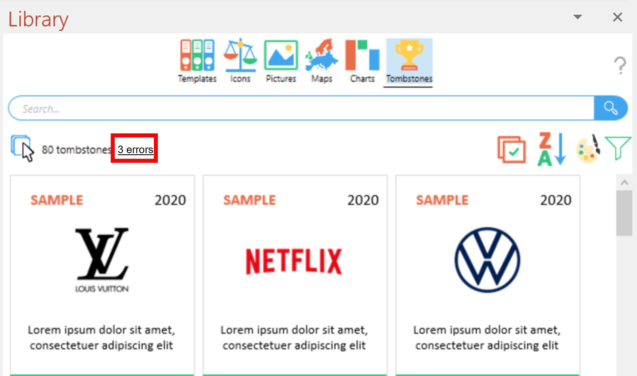Click the select-slides cursor icon
The height and width of the screenshot is (376, 637).
[x=22, y=149]
